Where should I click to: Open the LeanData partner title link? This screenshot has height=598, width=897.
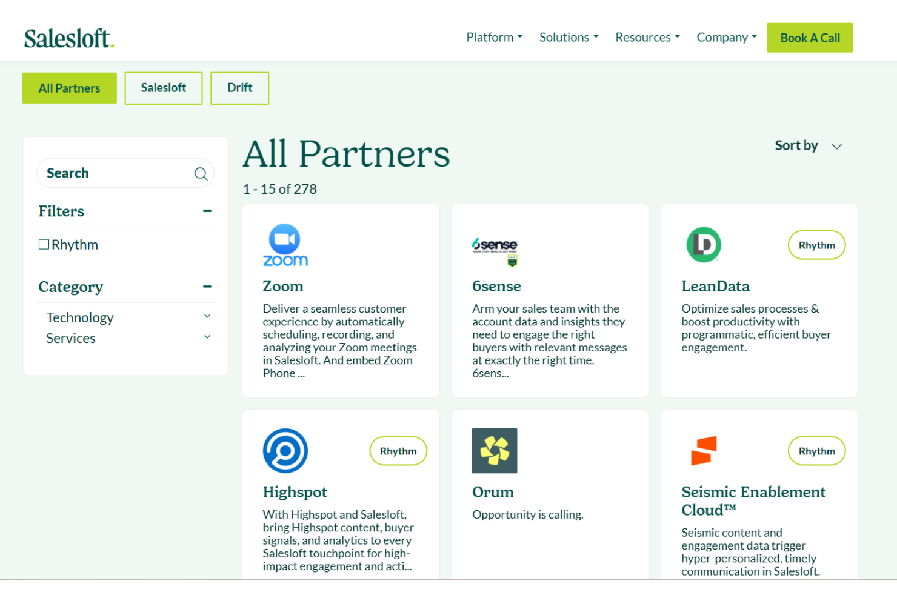[x=716, y=287]
